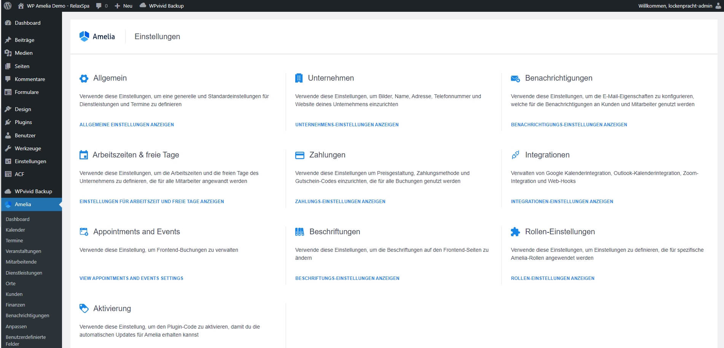
Task: Open Amelia Dashboard submenu item
Action: 18,219
